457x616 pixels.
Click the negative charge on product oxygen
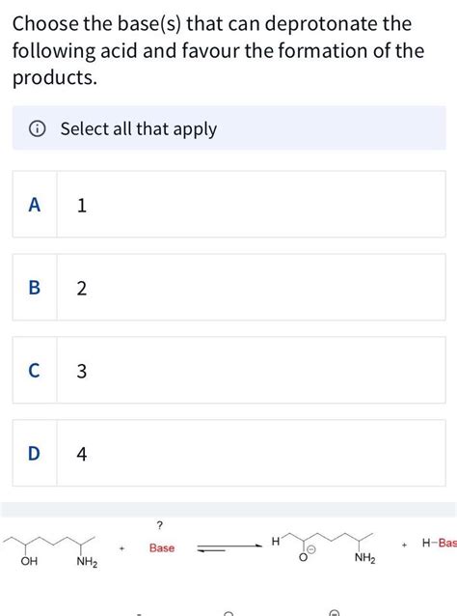point(310,549)
